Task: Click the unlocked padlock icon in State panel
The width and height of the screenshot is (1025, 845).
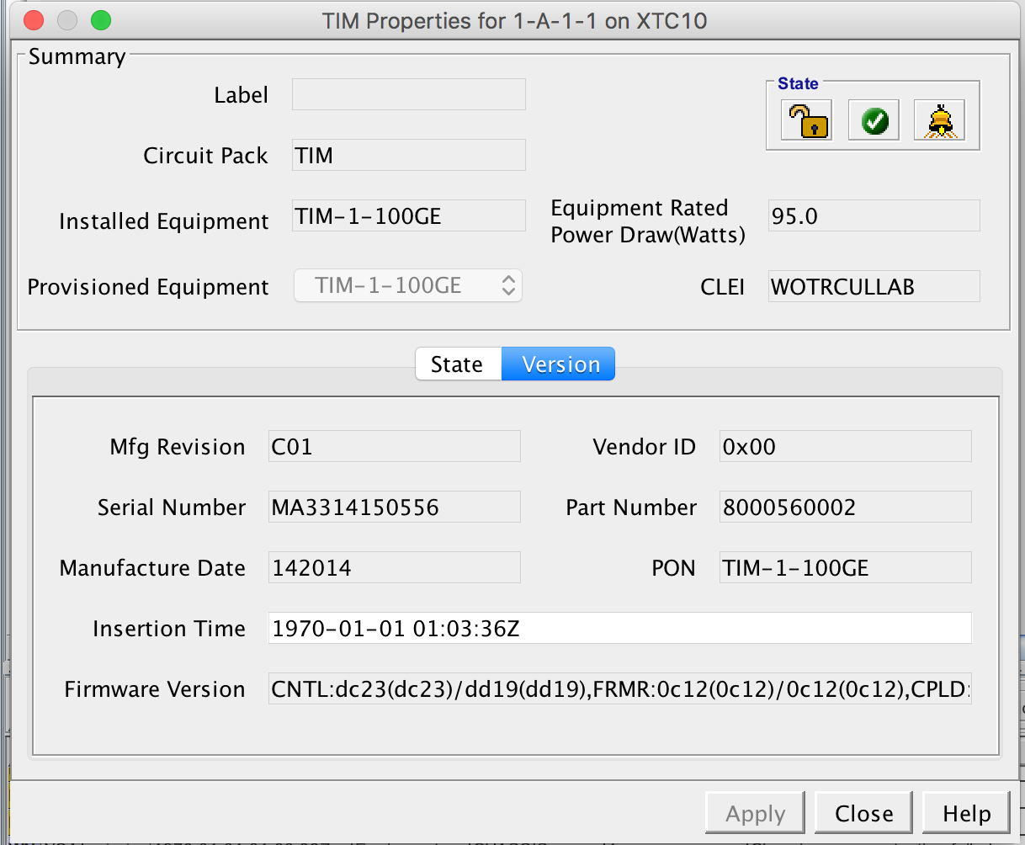Action: click(805, 120)
